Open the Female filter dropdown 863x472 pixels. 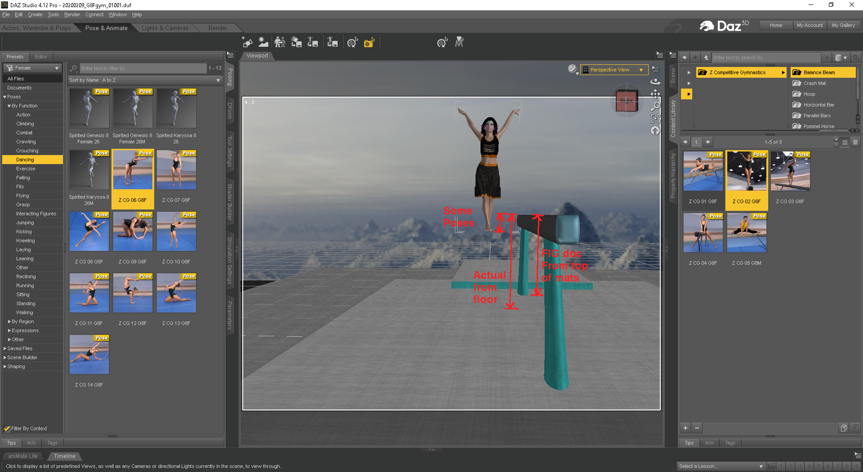[32, 68]
